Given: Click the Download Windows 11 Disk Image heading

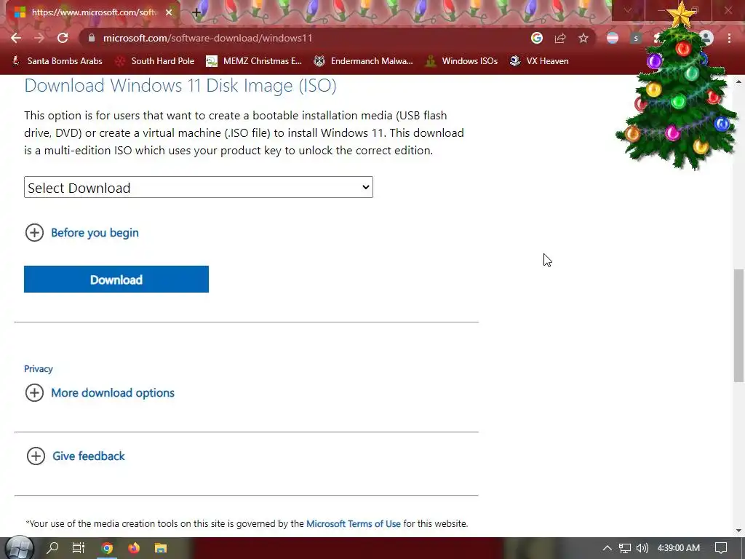Looking at the screenshot, I should click(x=180, y=86).
